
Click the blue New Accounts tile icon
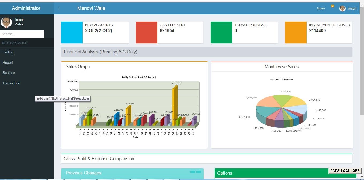coord(72,33)
